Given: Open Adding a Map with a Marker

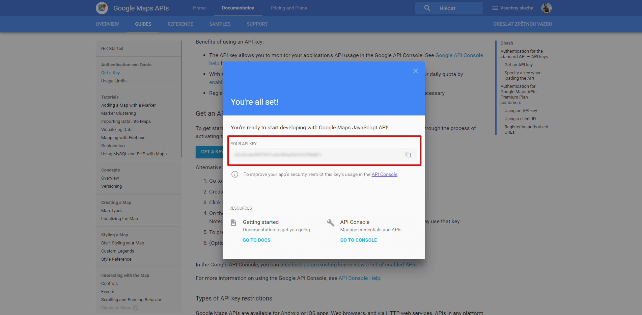Looking at the screenshot, I should (128, 105).
